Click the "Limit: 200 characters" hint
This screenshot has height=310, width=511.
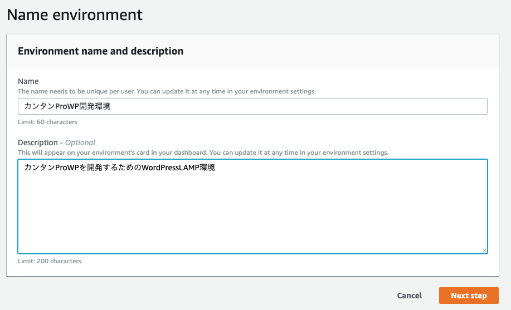point(50,261)
